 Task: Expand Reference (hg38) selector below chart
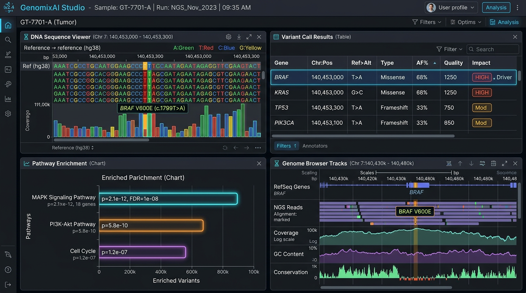[73, 148]
